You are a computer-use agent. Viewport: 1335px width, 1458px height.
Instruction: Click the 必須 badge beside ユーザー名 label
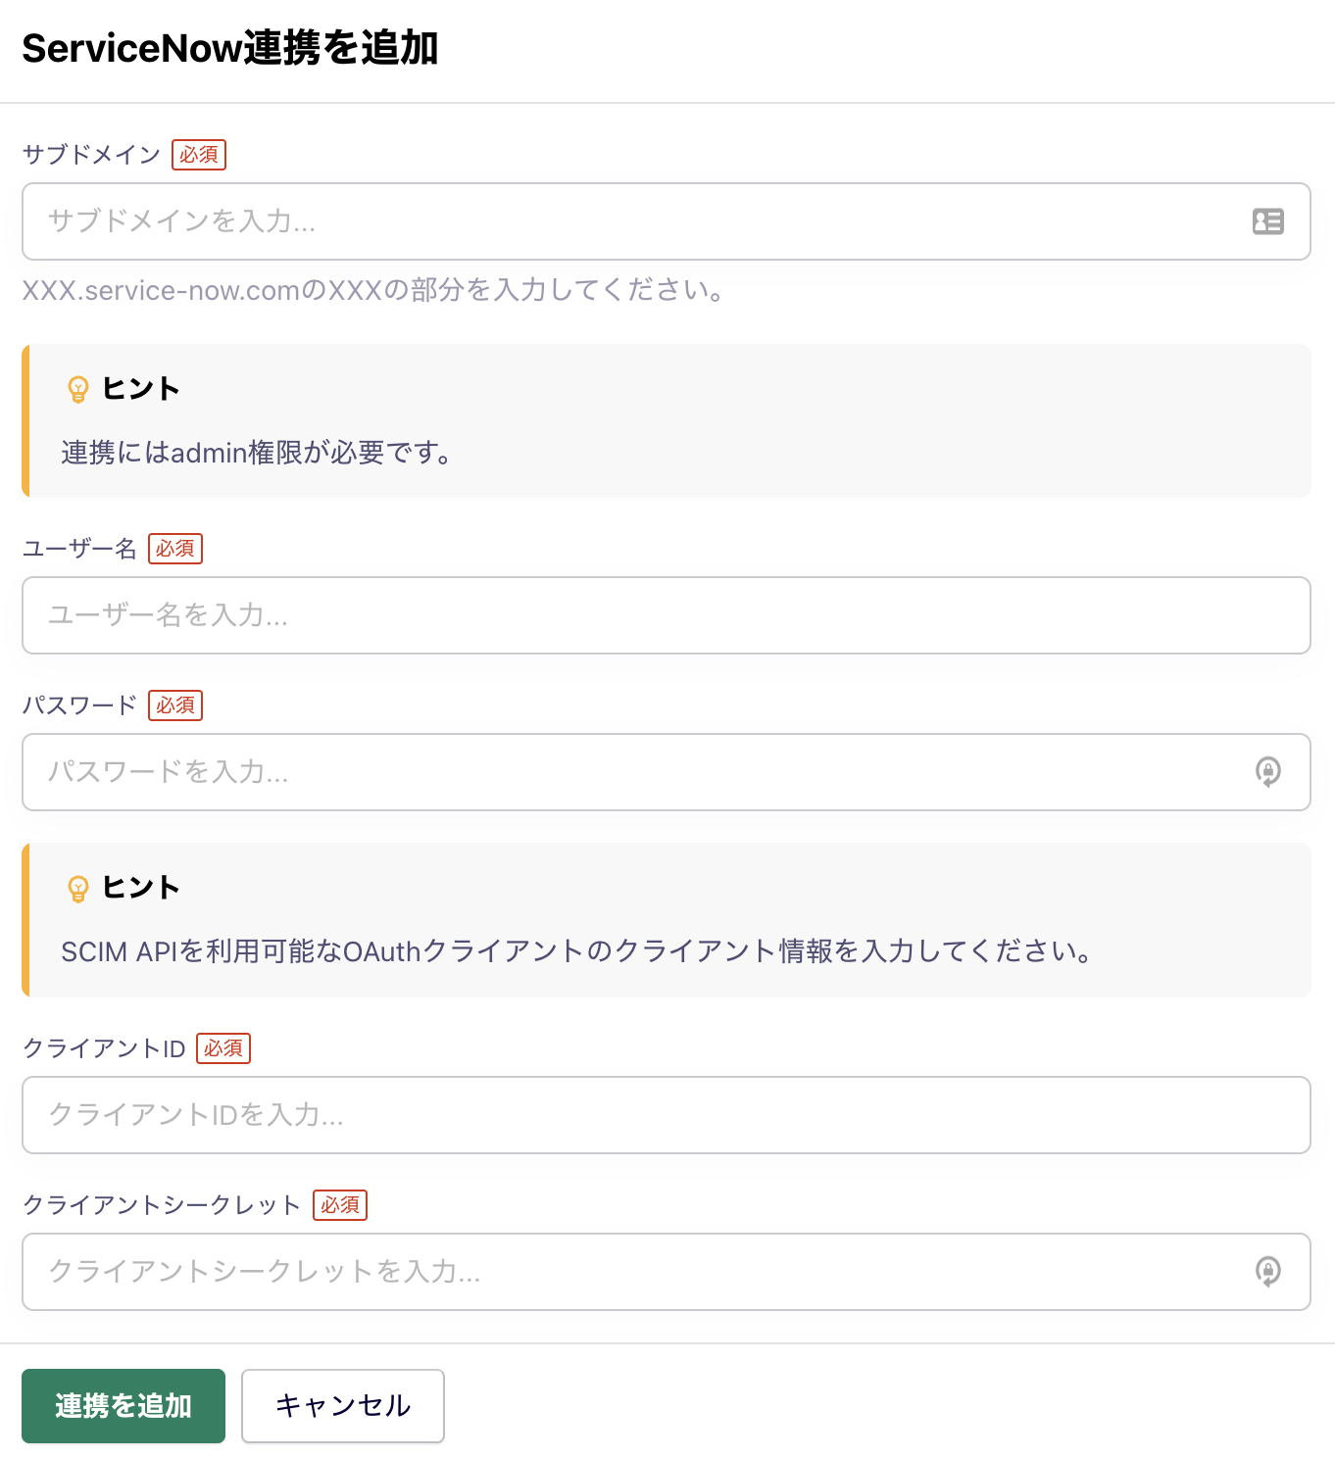tap(175, 549)
